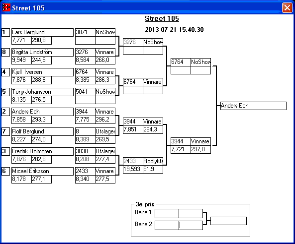
Task: Click the Birgitta Lindström name box
Action: (42, 53)
